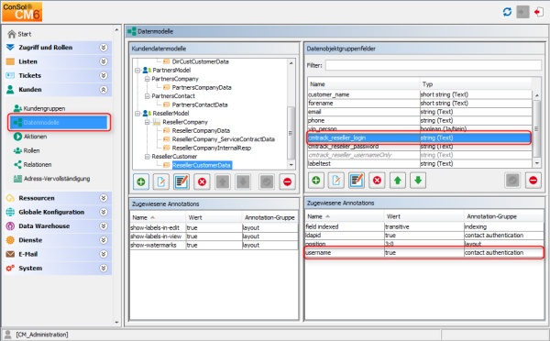Select ResellerCompanyInternalResp tree item

(x=212, y=148)
